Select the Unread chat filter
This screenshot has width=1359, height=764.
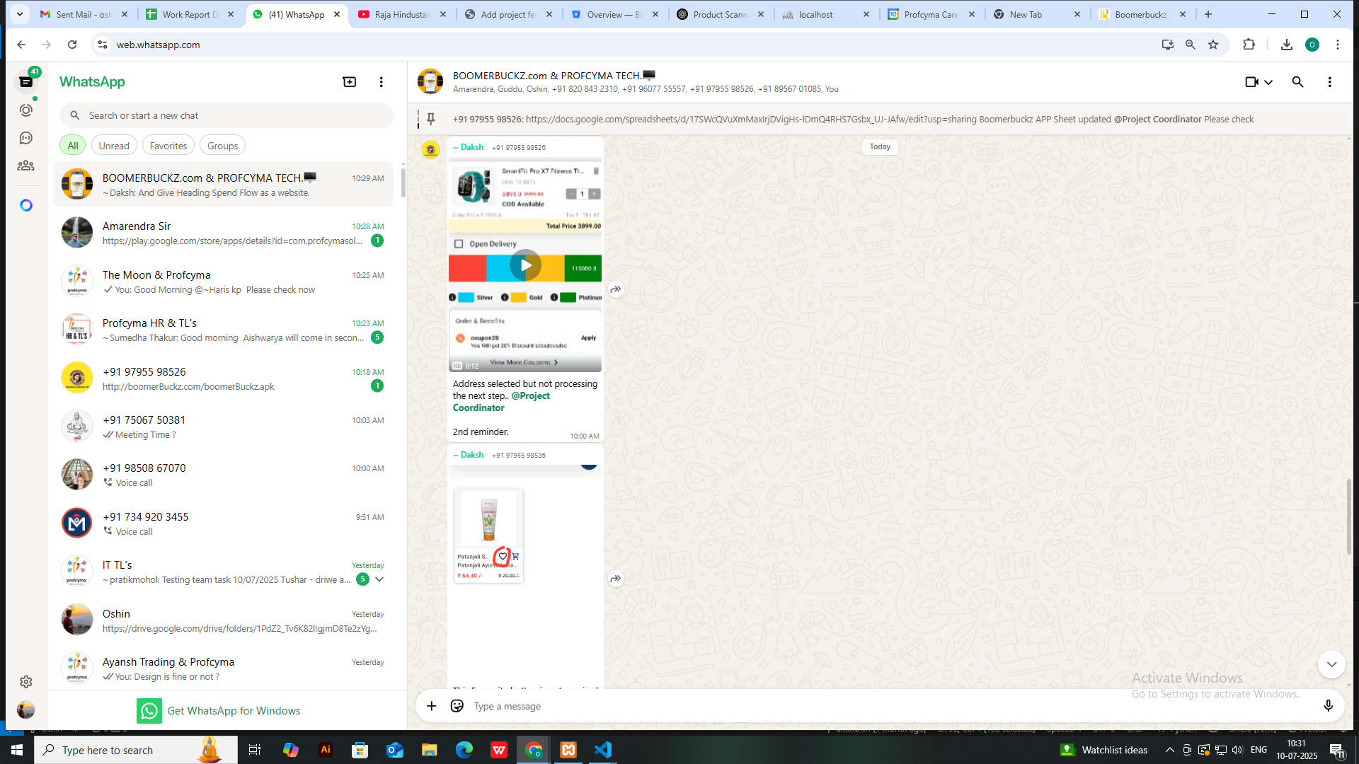[x=113, y=146]
